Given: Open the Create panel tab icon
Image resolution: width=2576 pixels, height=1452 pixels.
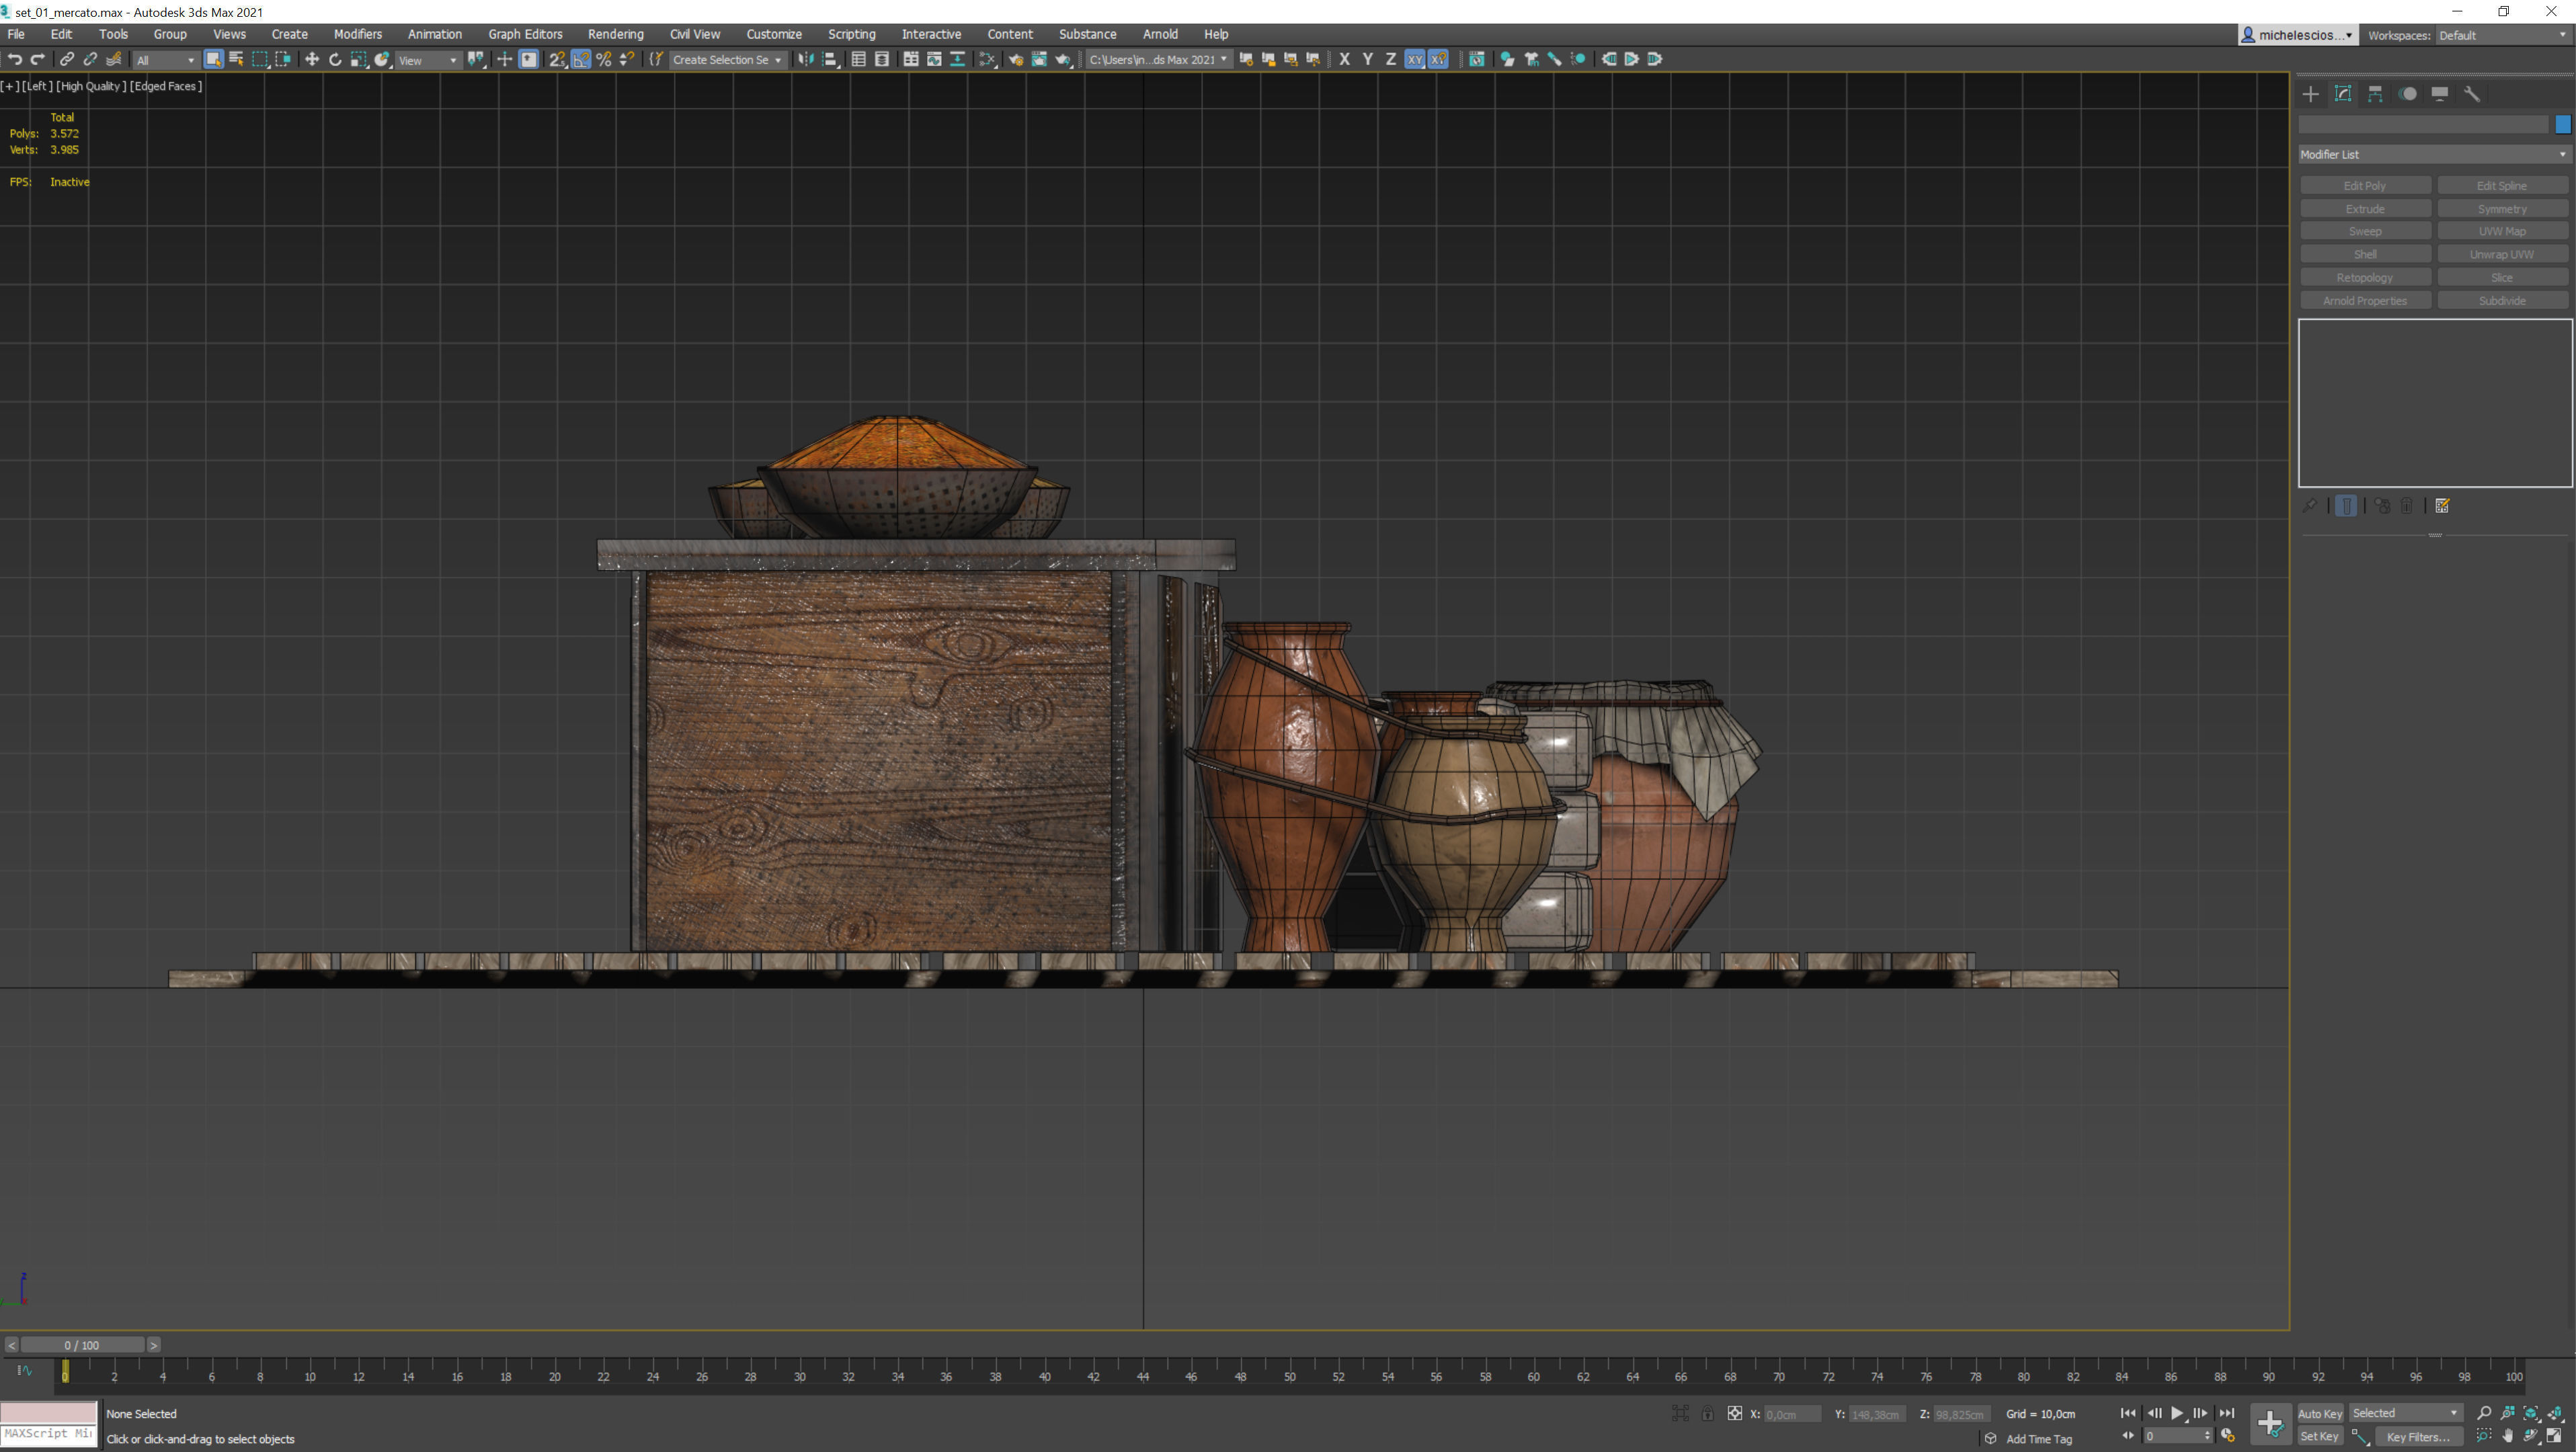Looking at the screenshot, I should [2311, 94].
